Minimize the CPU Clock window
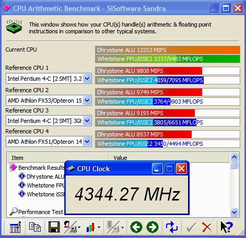The height and width of the screenshot is (238, 246). coord(157,168)
